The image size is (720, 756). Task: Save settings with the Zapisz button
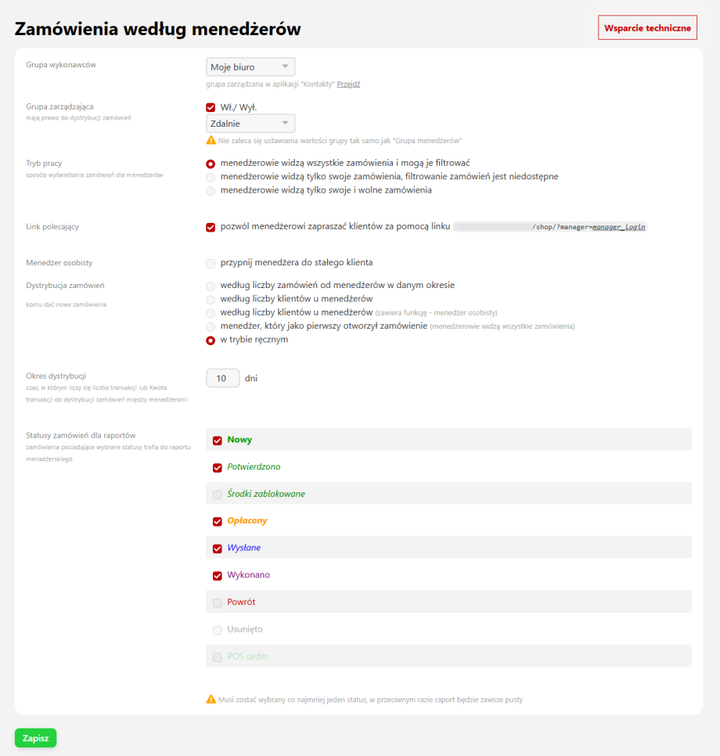(x=35, y=738)
